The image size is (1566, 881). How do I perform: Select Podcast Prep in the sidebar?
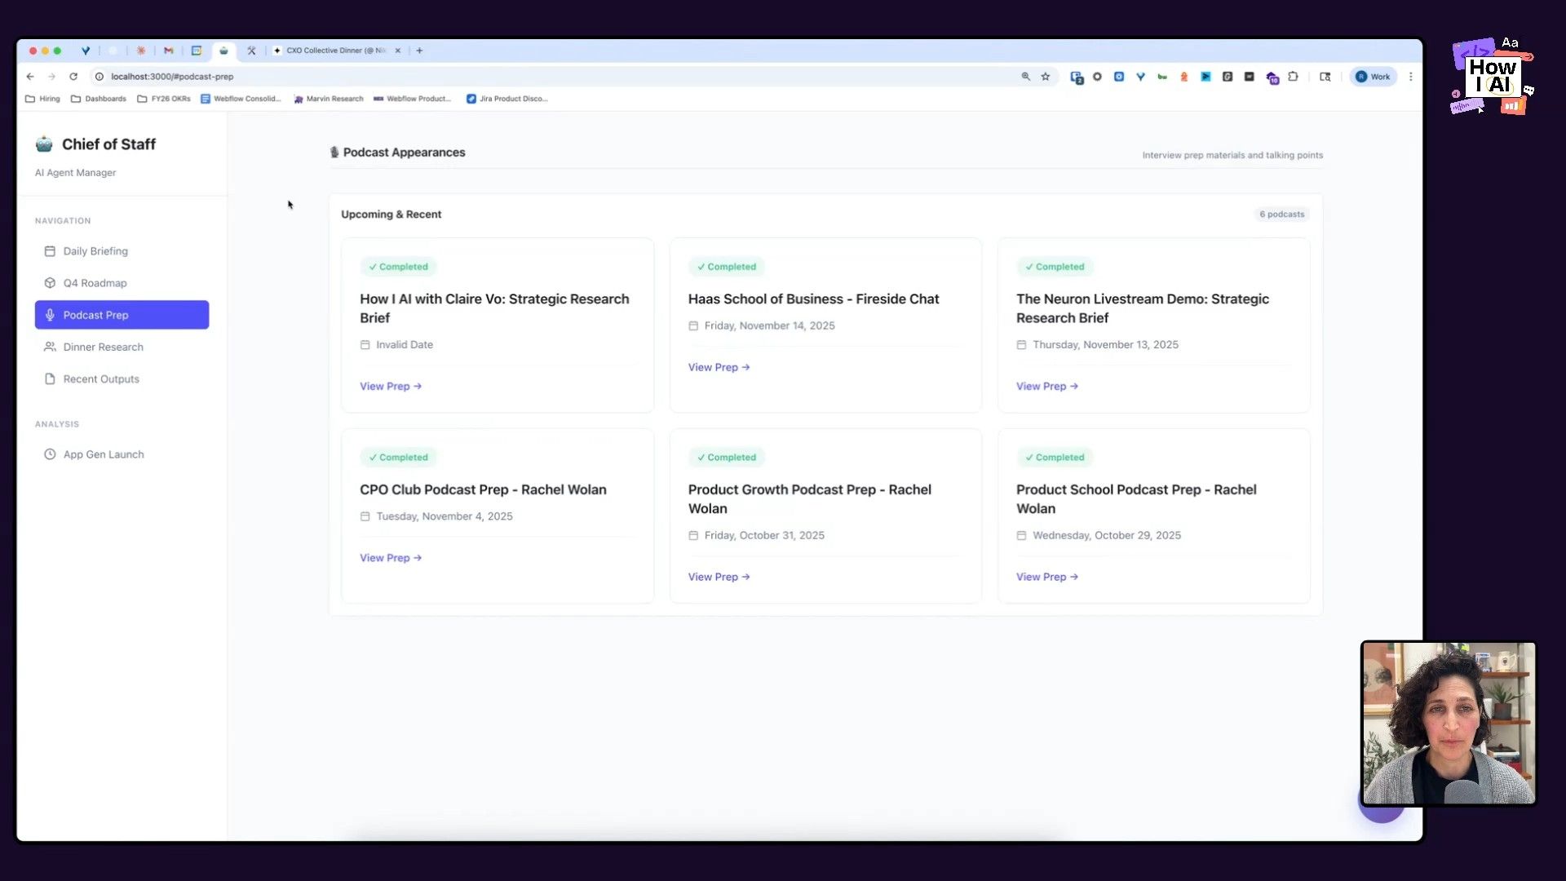[122, 315]
